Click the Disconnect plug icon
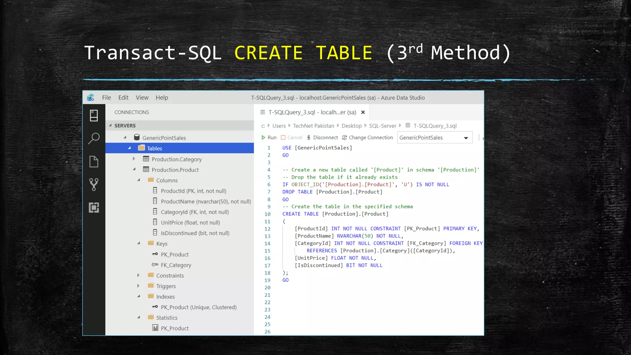The height and width of the screenshot is (355, 631). click(x=309, y=137)
